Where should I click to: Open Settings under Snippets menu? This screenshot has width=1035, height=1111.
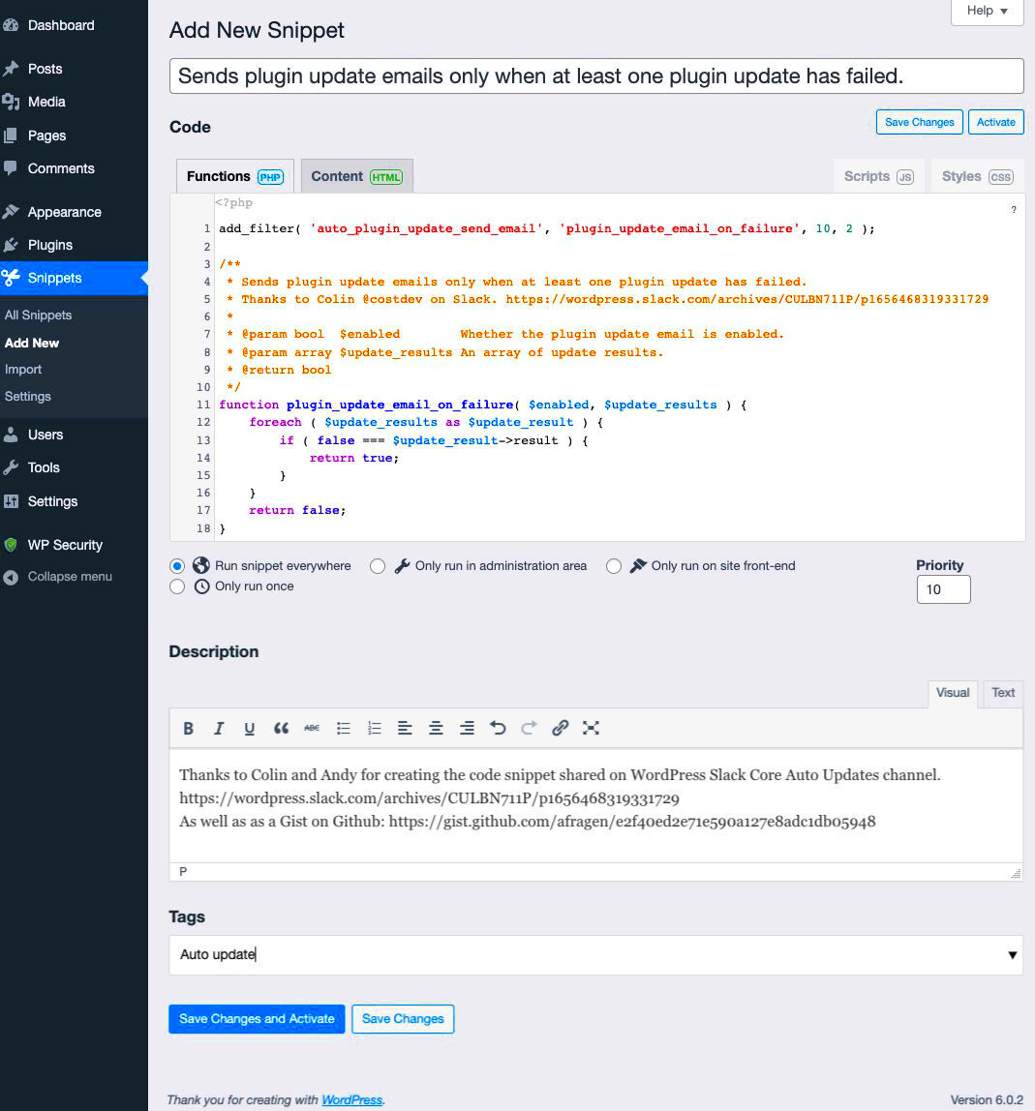[28, 397]
